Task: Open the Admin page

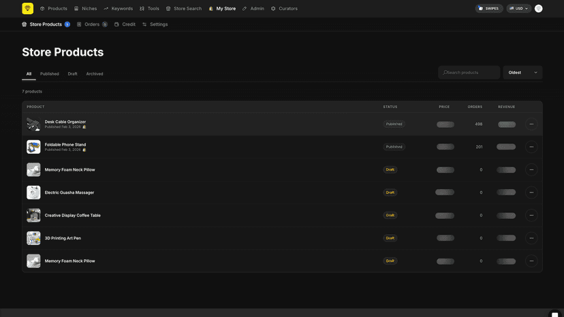Action: pos(253,9)
